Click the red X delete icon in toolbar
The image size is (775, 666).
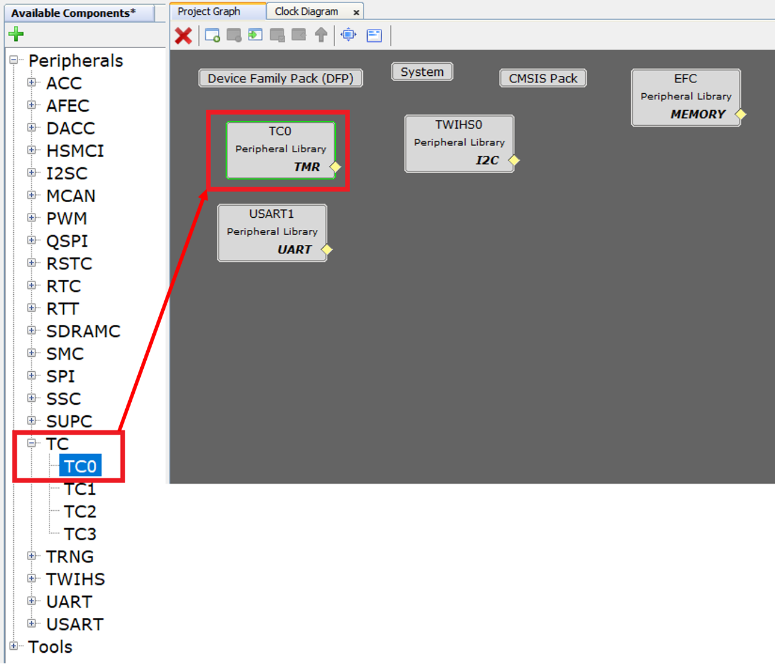(x=183, y=36)
